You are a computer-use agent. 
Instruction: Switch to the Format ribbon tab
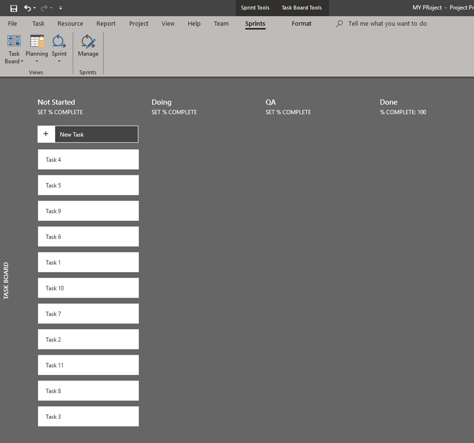pos(301,24)
